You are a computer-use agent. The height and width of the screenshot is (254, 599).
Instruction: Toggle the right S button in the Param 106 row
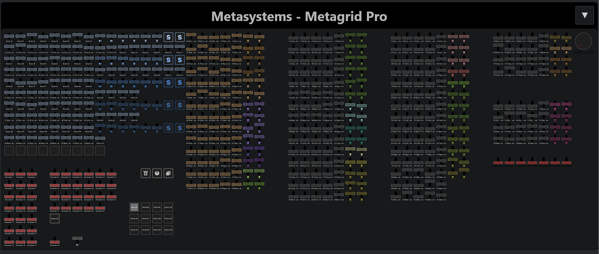[180, 128]
